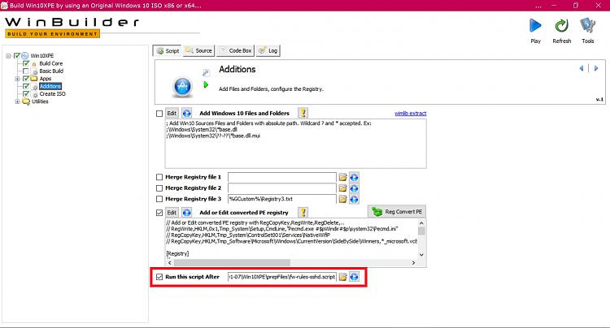610x328 pixels.
Task: Toggle Win10XPE root checkbox in tree
Action: (x=17, y=56)
